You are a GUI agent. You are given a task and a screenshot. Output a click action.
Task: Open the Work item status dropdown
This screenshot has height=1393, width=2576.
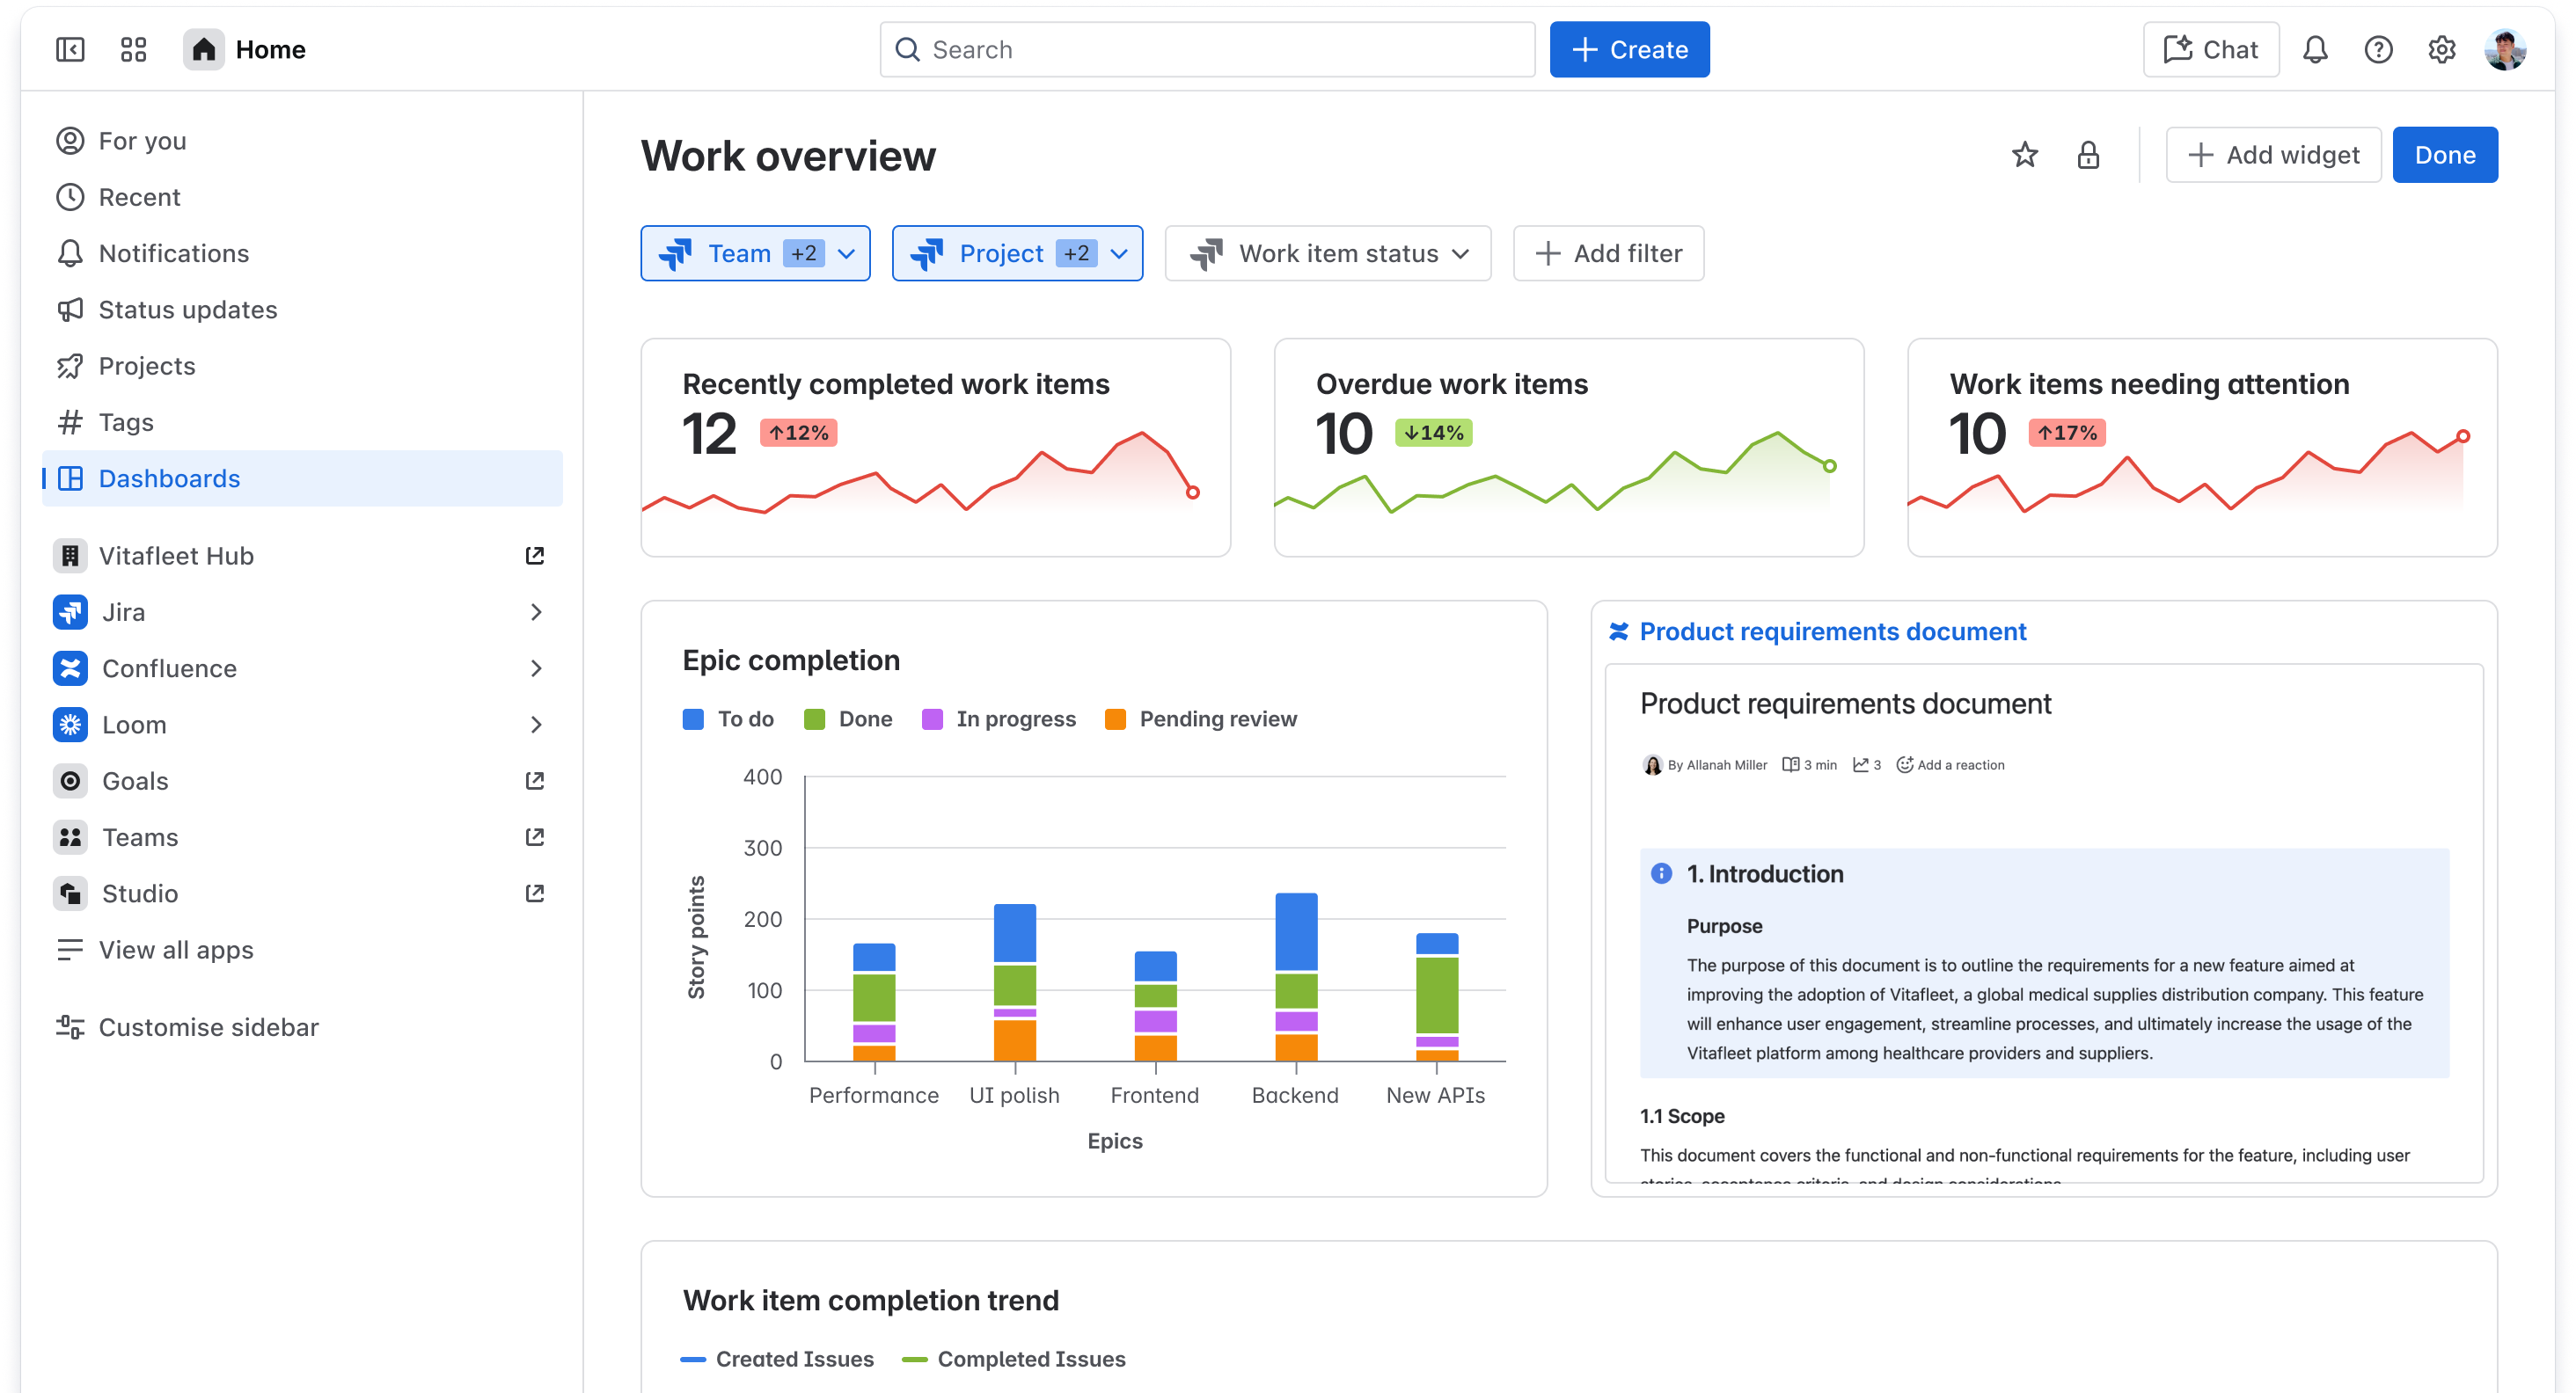1327,254
